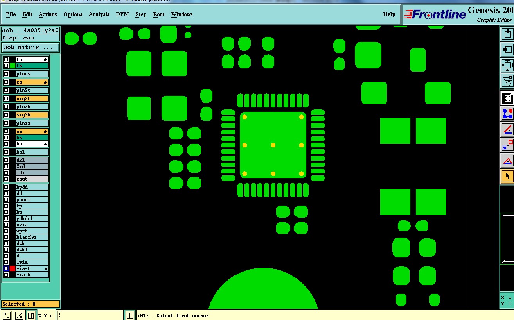Toggle the grid snap icon near X Y
This screenshot has width=514, height=320.
coord(31,315)
